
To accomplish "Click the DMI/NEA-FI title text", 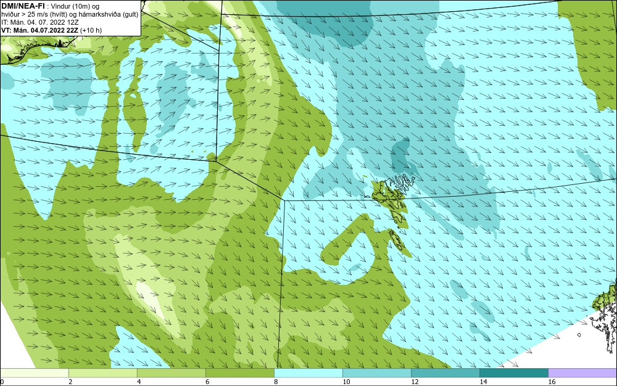I will point(23,6).
